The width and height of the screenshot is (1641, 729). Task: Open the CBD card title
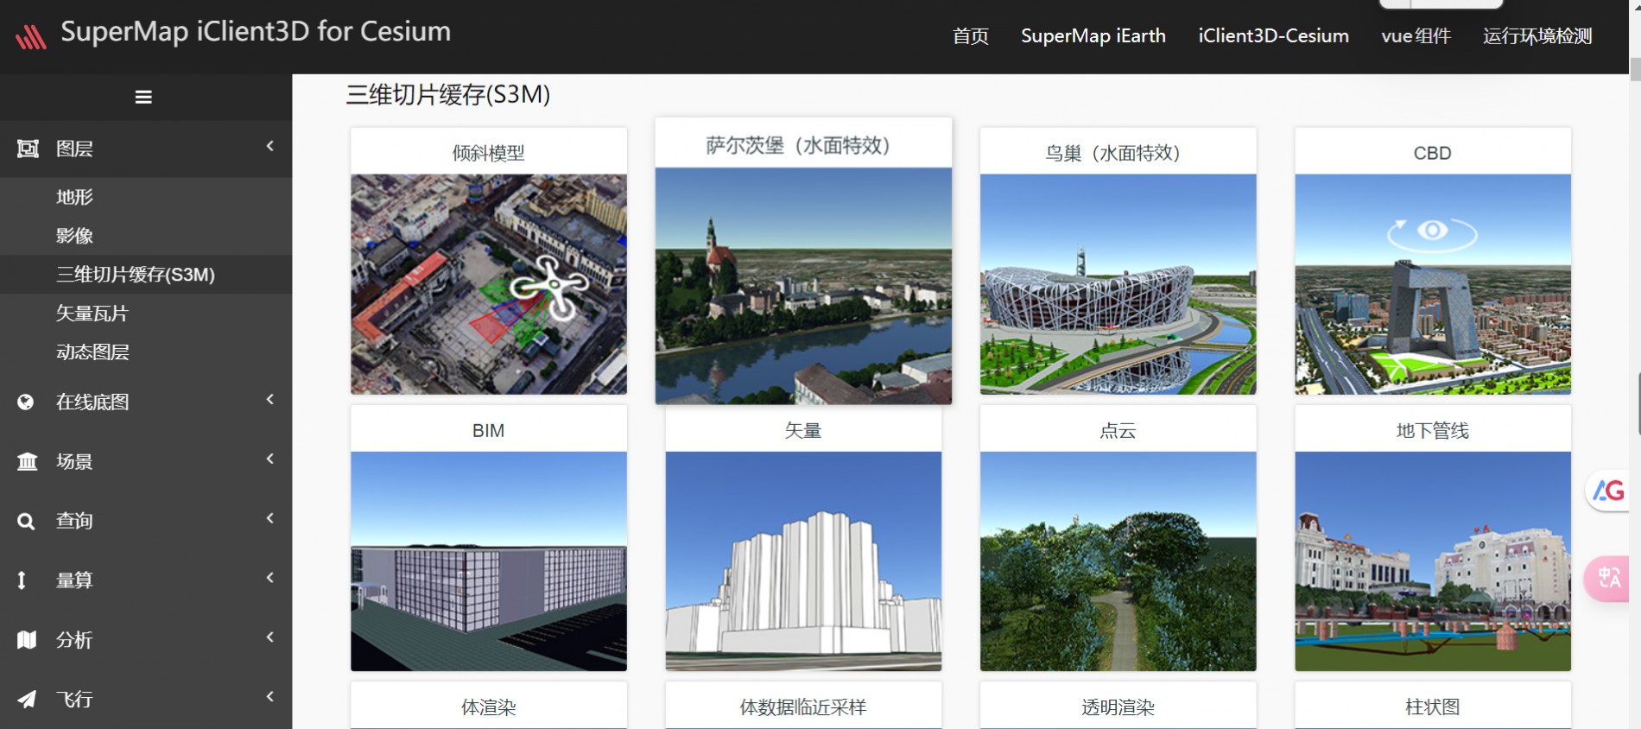pyautogui.click(x=1432, y=153)
